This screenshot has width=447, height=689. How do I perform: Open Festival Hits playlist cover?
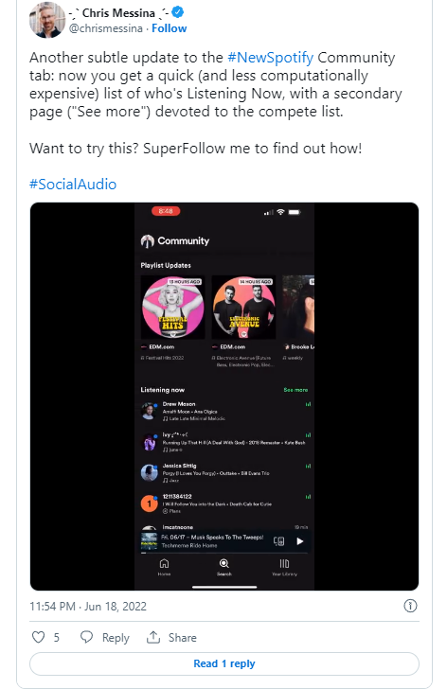172,308
